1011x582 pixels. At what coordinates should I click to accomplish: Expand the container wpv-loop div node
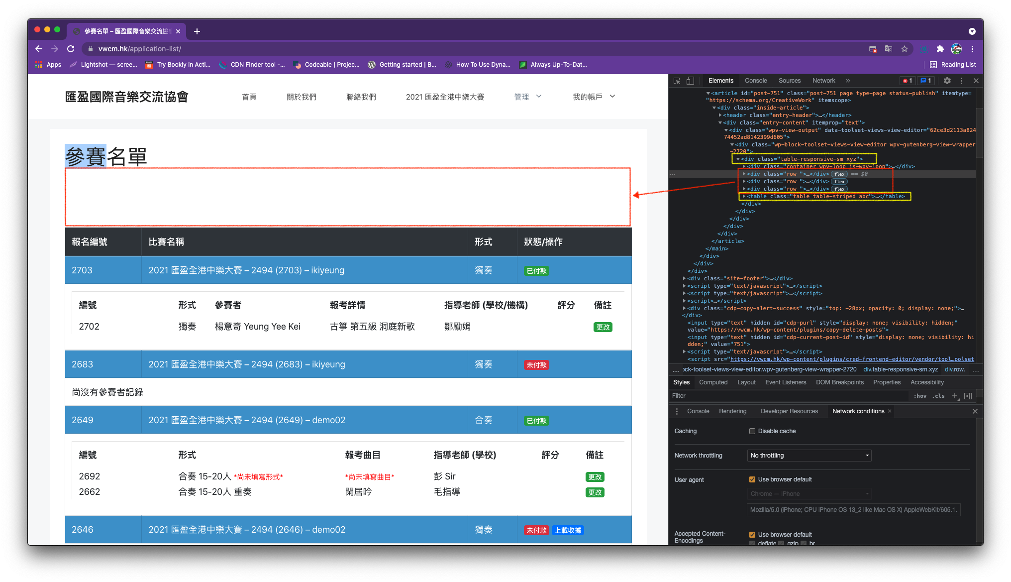(x=744, y=167)
